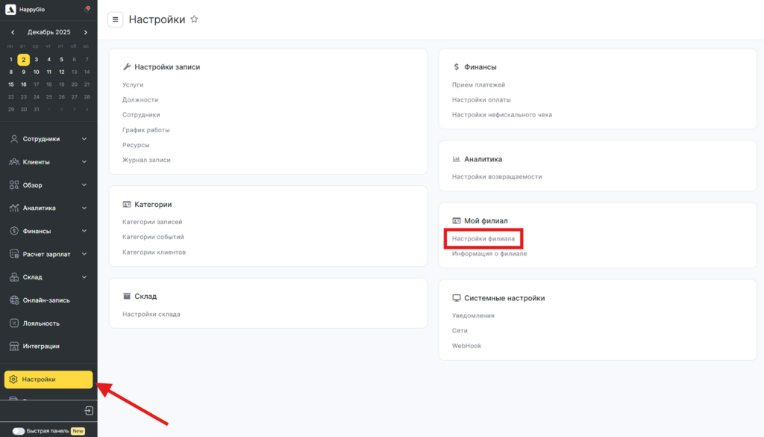764x437 pixels.
Task: Select December 16 in the calendar
Action: coord(24,84)
